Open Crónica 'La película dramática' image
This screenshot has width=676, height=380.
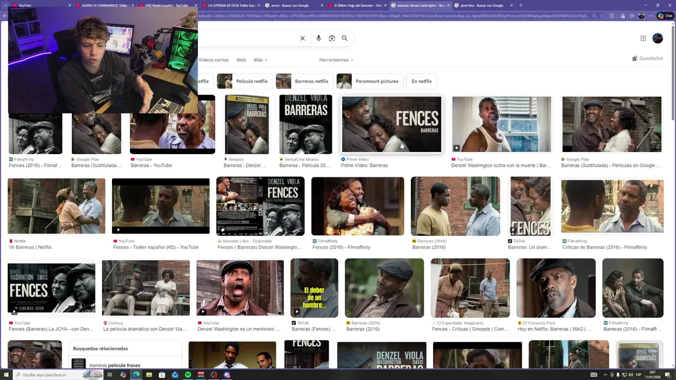[x=146, y=288]
